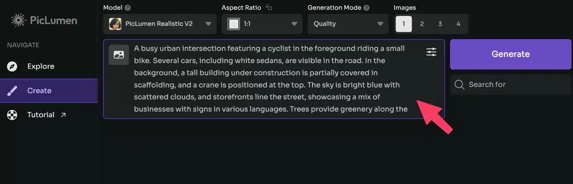Screen dimensions: 573x184
Task: Open the prompt settings sliders icon
Action: tap(431, 52)
